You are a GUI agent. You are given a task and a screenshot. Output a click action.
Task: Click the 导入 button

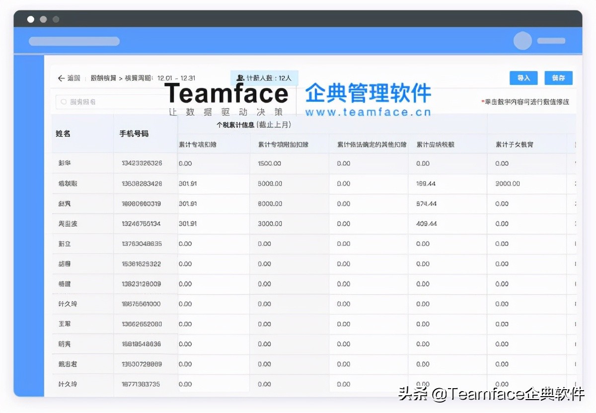click(x=523, y=78)
